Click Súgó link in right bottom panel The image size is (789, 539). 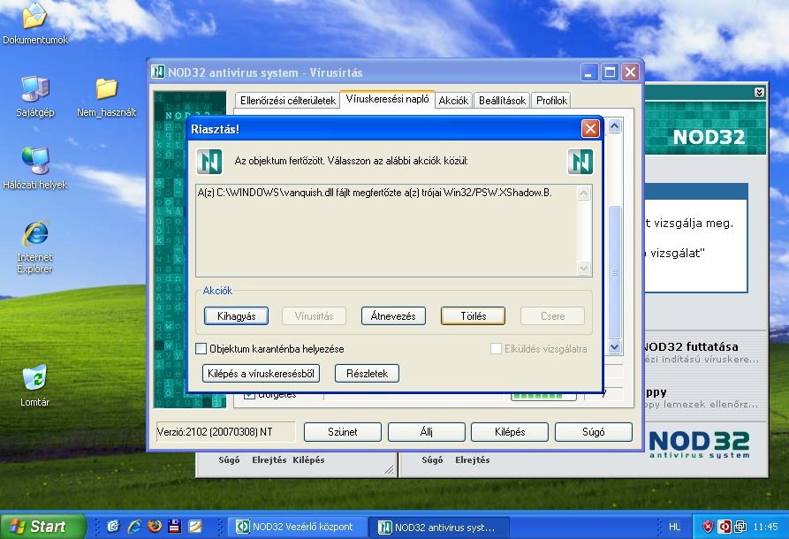(432, 459)
